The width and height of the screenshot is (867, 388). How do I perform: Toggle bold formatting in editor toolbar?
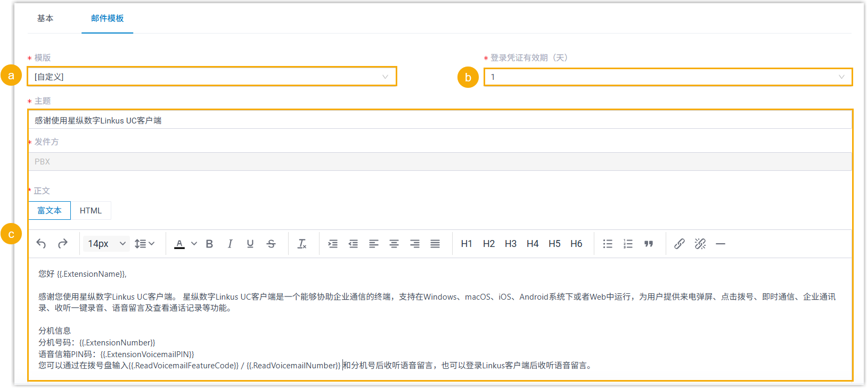click(209, 244)
